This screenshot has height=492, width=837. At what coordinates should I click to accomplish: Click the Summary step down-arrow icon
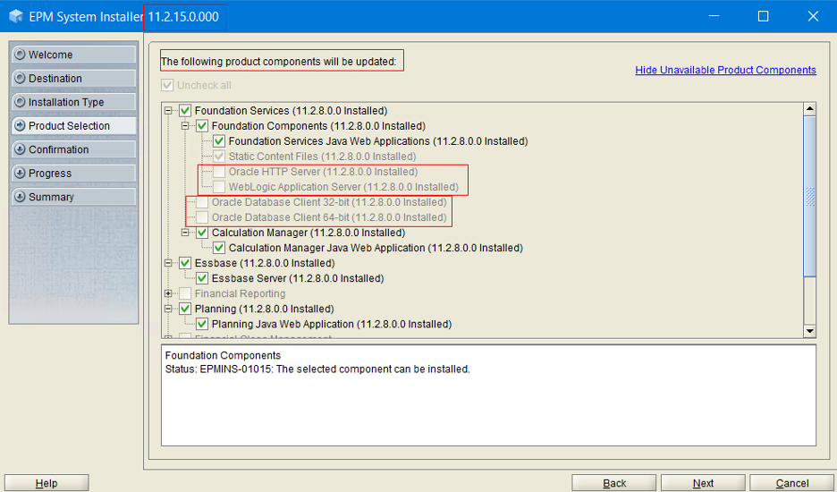pyautogui.click(x=20, y=197)
